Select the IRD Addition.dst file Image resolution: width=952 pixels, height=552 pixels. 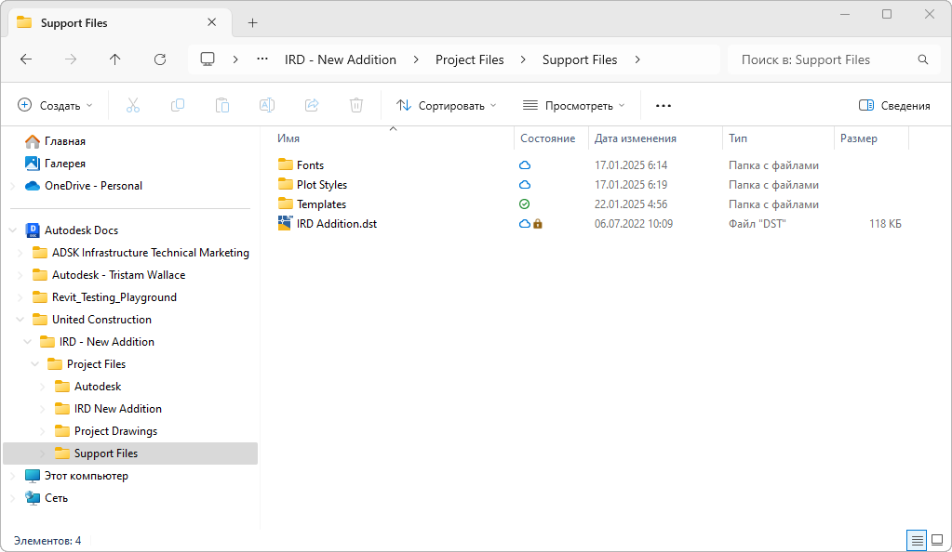[x=336, y=224]
